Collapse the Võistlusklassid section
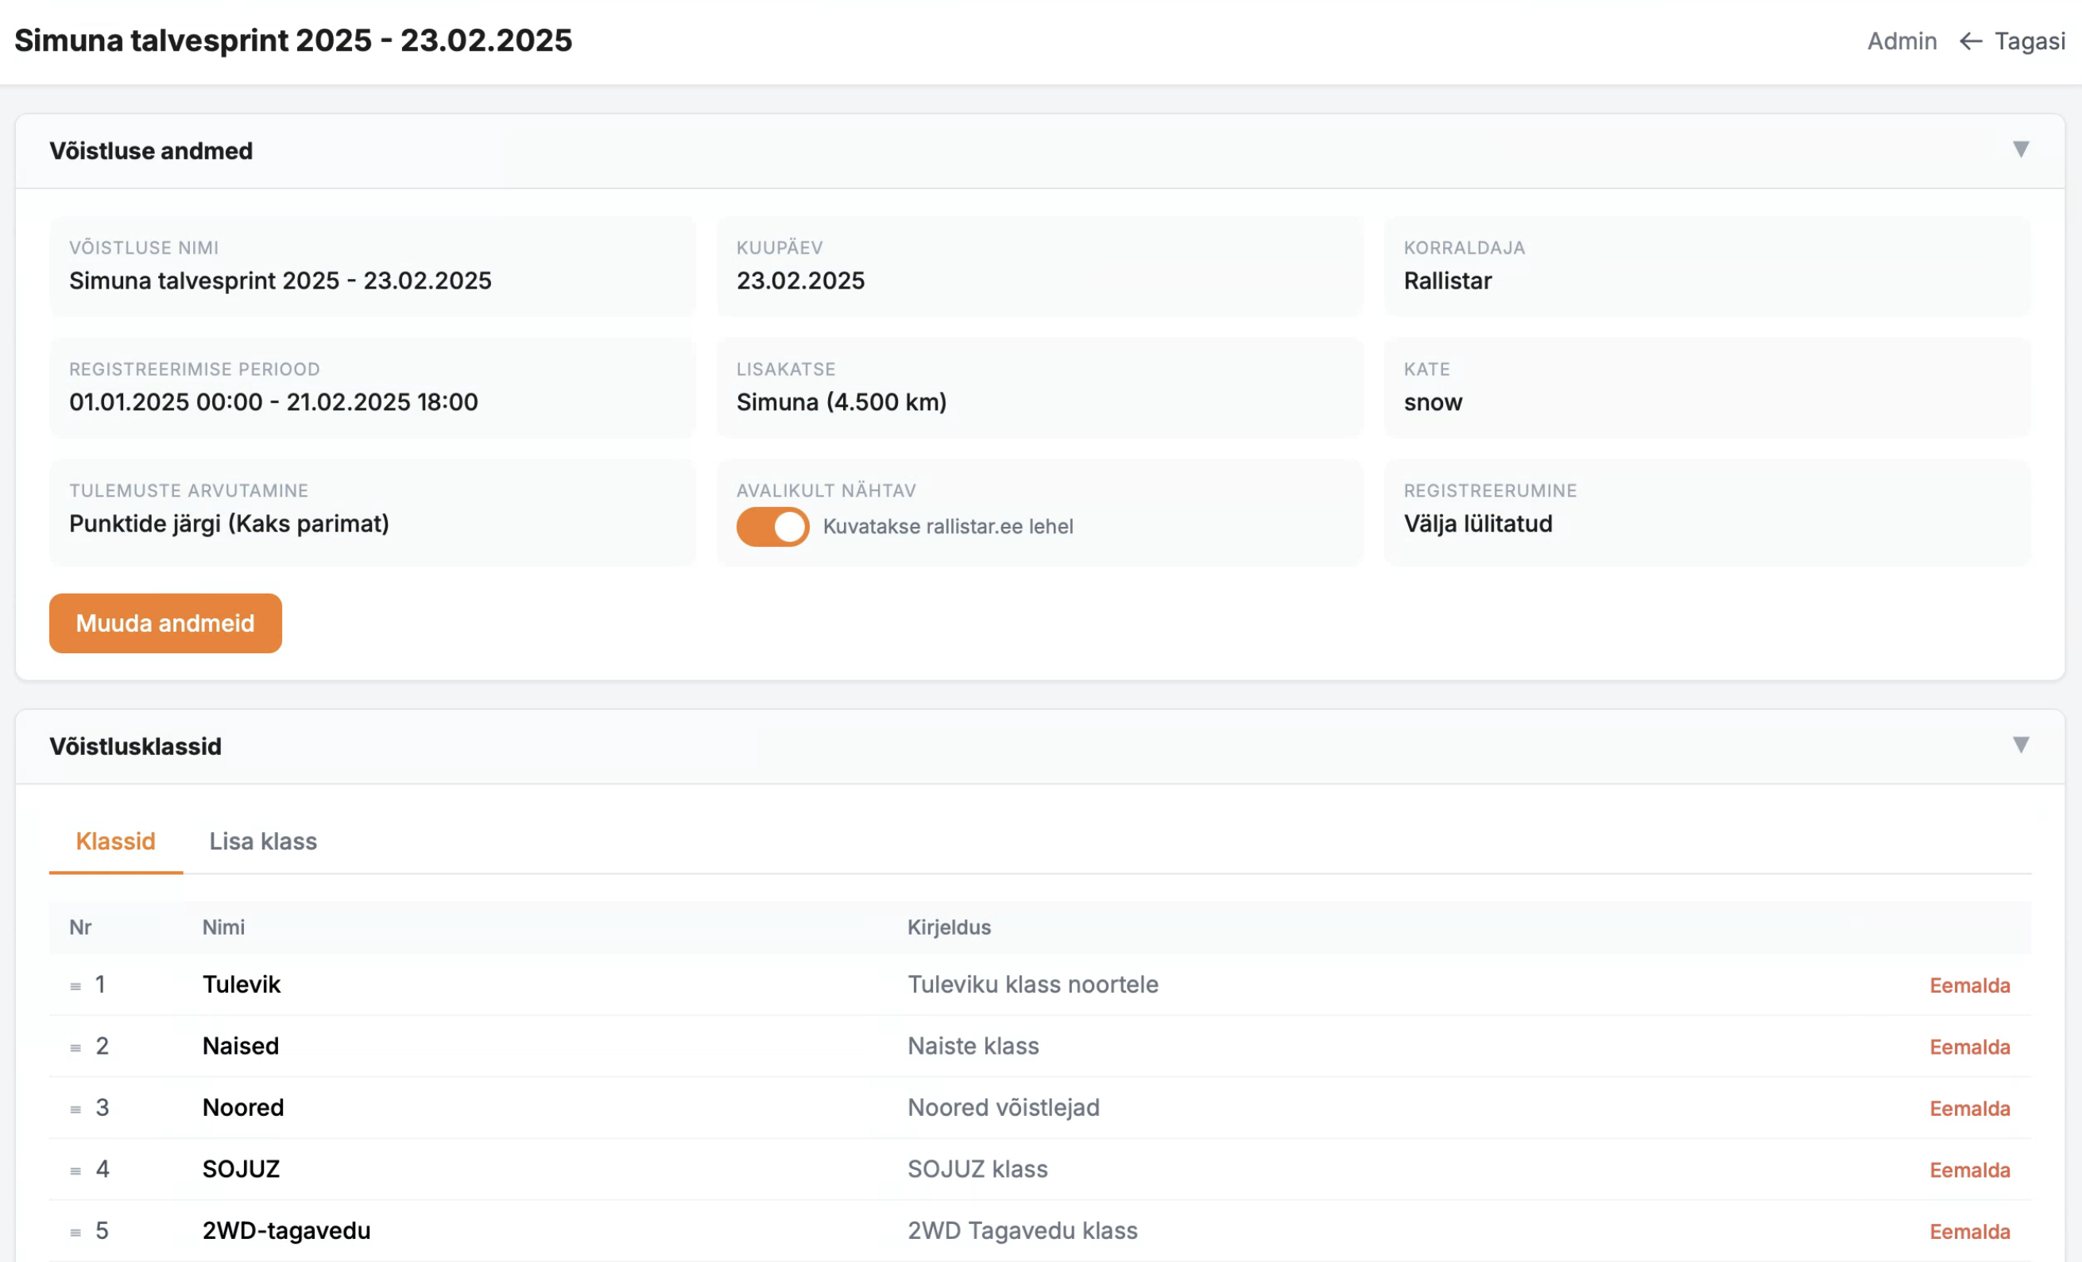 tap(2019, 745)
